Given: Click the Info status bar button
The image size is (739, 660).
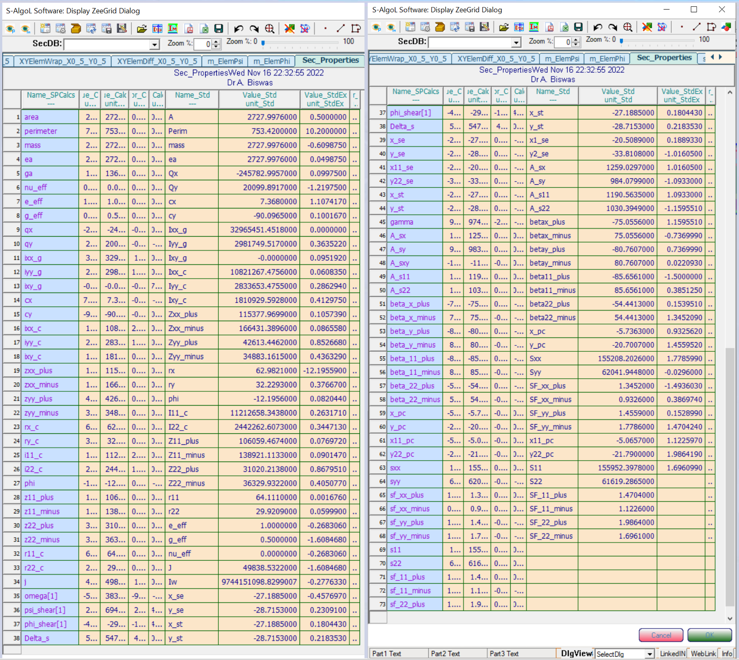Looking at the screenshot, I should (727, 654).
